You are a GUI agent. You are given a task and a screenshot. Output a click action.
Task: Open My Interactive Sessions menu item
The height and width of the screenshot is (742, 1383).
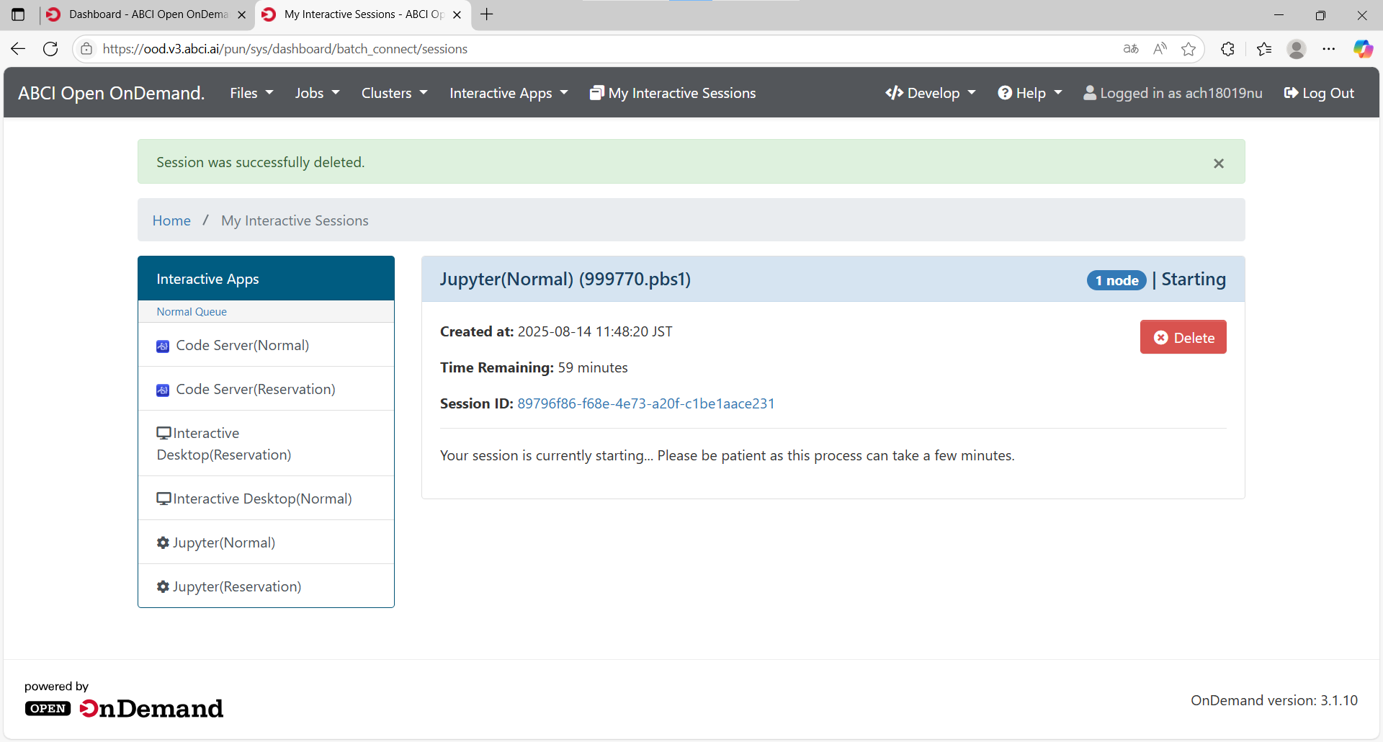click(x=673, y=93)
